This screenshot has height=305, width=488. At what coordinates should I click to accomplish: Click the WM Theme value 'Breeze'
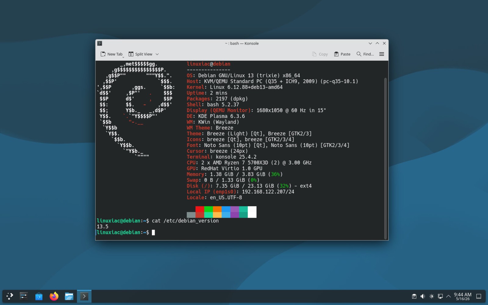point(224,128)
